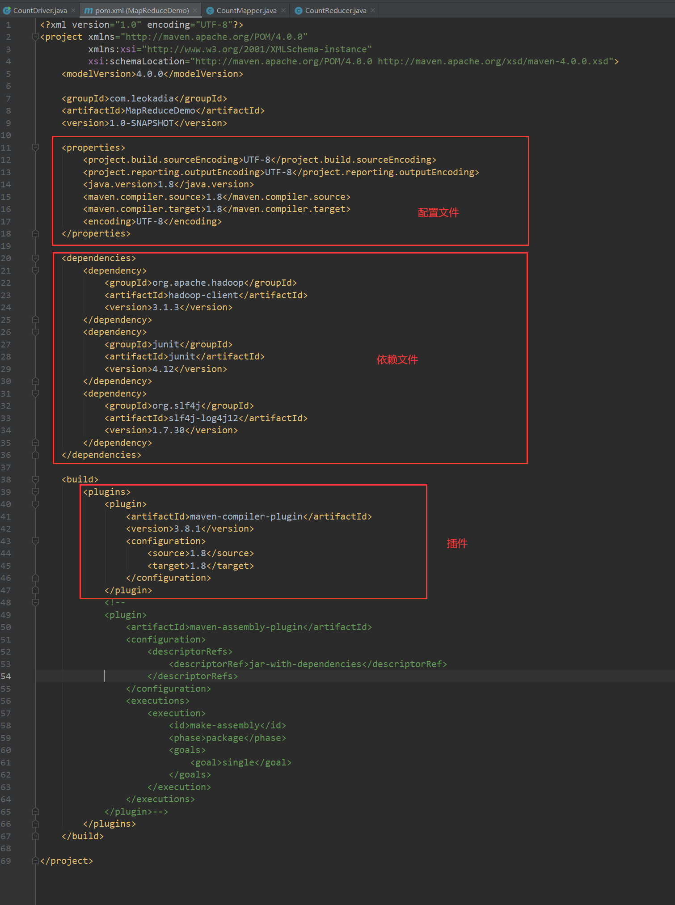Screen dimensions: 675x905
Task: Click the encoding UTF-8 line
Action: 152,221
